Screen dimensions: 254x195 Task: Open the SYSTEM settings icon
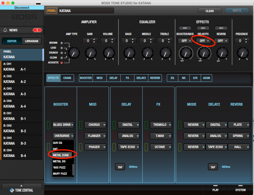(240, 188)
